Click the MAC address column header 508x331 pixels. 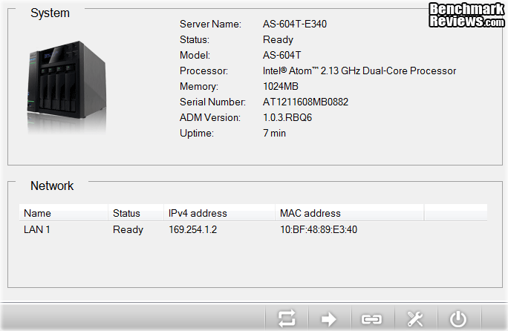click(350, 213)
